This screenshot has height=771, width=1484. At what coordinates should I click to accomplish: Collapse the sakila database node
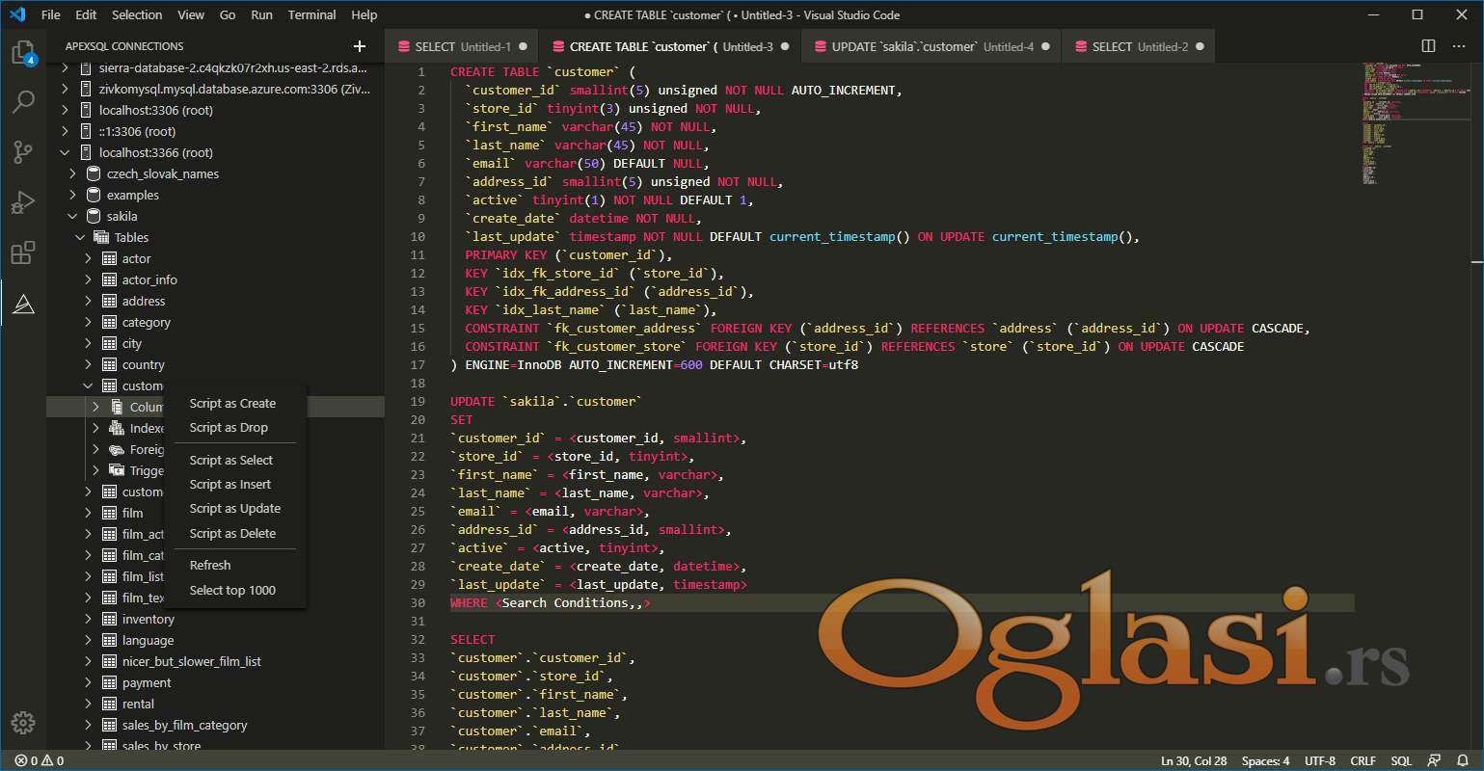73,216
